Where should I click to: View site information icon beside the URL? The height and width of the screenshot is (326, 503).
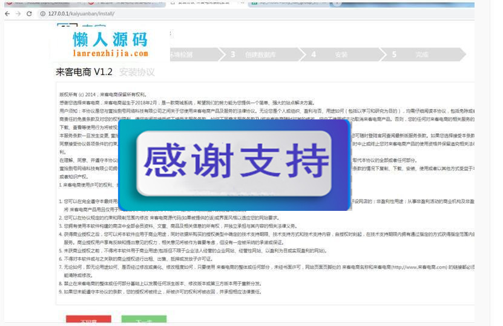coord(42,14)
